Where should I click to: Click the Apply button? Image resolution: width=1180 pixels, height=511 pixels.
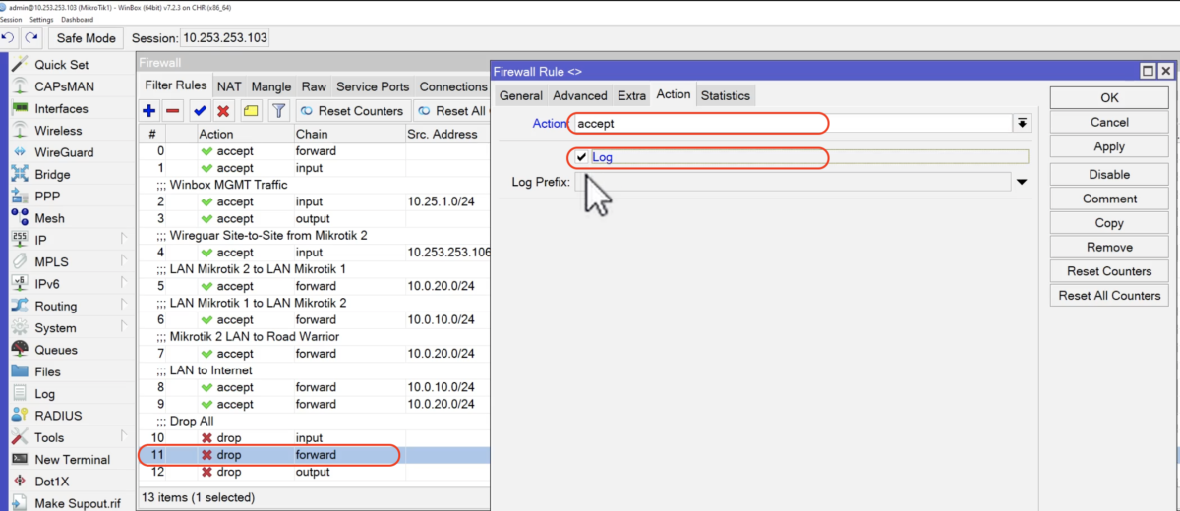pyautogui.click(x=1109, y=146)
